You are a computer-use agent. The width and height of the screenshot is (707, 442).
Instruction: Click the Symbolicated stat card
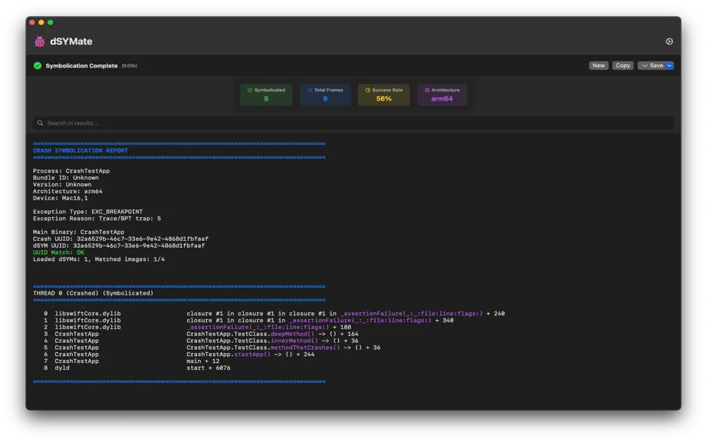pyautogui.click(x=266, y=94)
